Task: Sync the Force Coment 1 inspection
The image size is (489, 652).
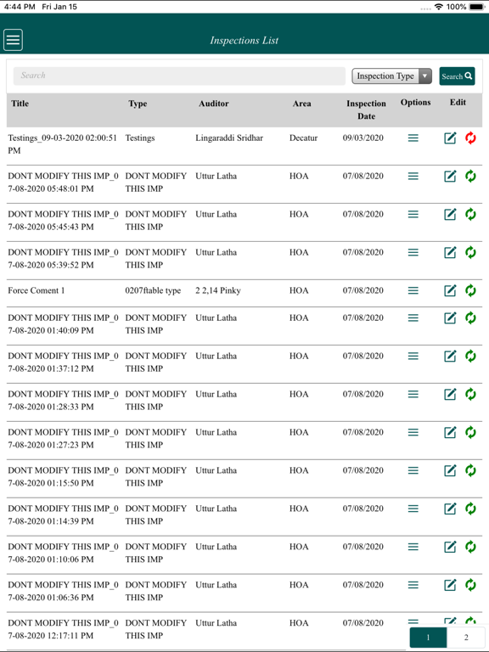Action: pos(470,290)
